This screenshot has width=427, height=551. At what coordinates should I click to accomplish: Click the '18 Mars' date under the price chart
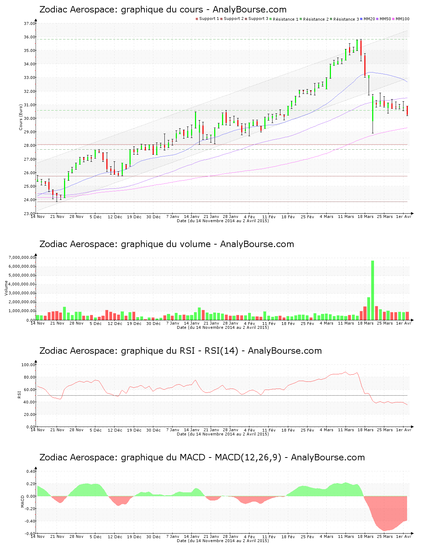pyautogui.click(x=365, y=216)
